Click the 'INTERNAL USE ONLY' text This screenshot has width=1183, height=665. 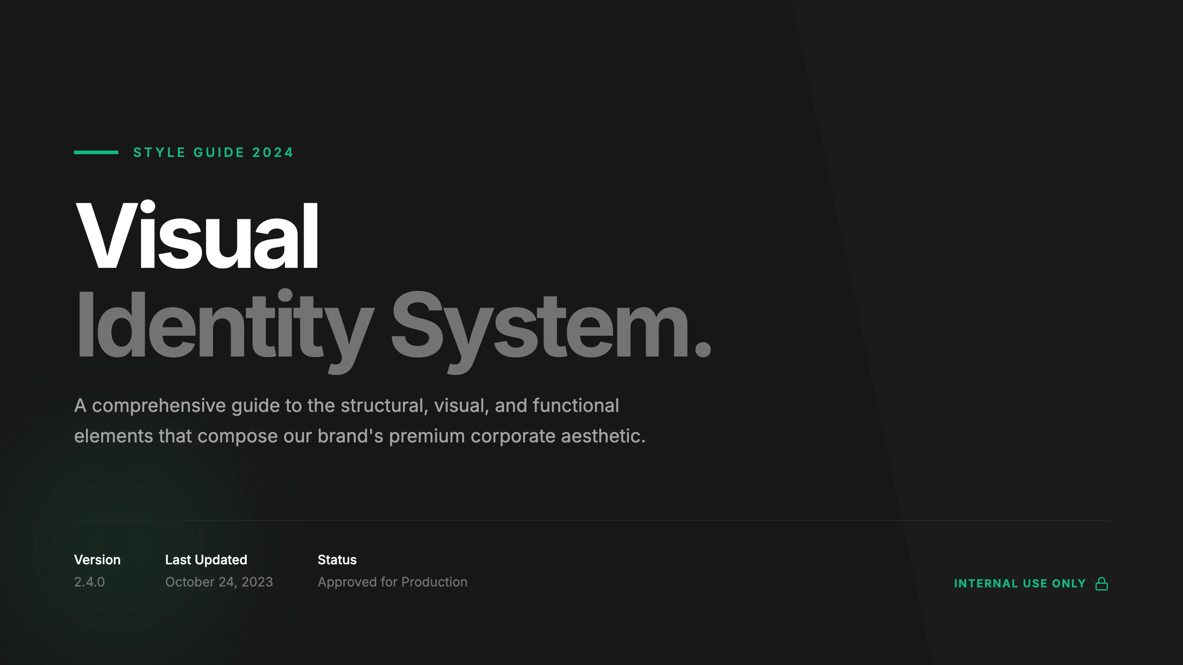click(1020, 584)
